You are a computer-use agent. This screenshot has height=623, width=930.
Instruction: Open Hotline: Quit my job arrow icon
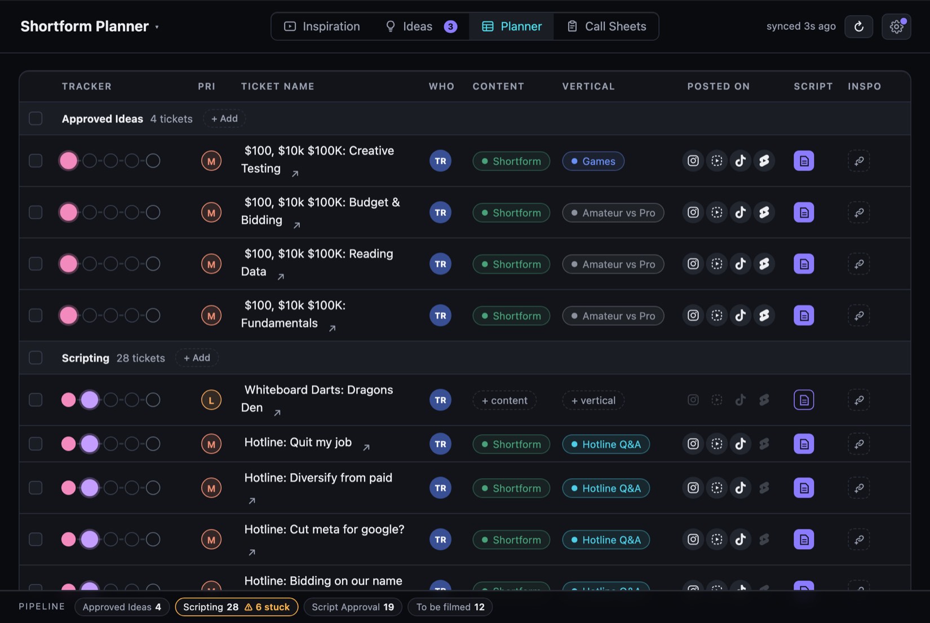(366, 447)
